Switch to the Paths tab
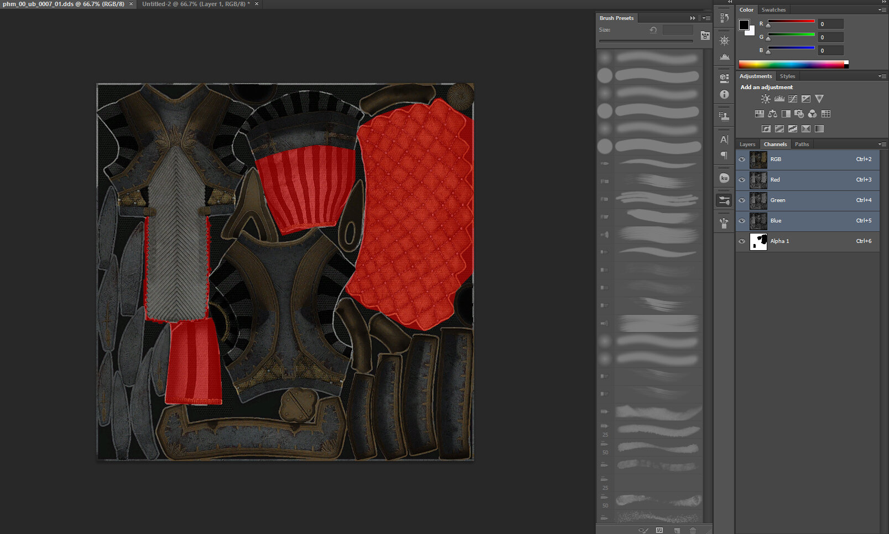The width and height of the screenshot is (889, 534). [802, 144]
